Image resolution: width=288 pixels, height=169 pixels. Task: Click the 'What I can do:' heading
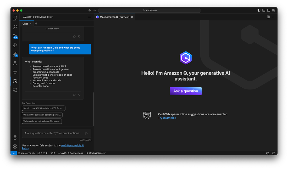pyautogui.click(x=34, y=62)
